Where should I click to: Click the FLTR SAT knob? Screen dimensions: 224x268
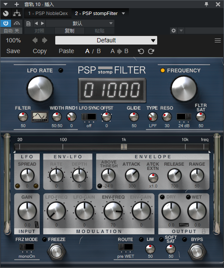[x=200, y=117]
